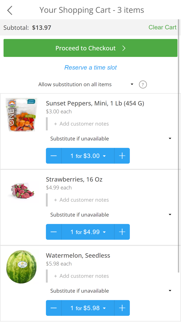Image resolution: width=181 pixels, height=322 pixels.
Task: Add one more Watermelon with plus
Action: pyautogui.click(x=122, y=308)
